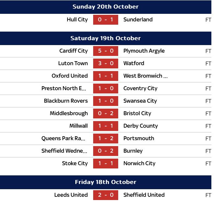The height and width of the screenshot is (204, 214).
Task: Open Leeds United 2 - 0 match score
Action: click(105, 195)
